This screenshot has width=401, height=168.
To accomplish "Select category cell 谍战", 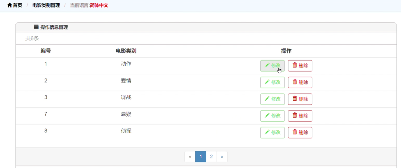I will [126, 97].
